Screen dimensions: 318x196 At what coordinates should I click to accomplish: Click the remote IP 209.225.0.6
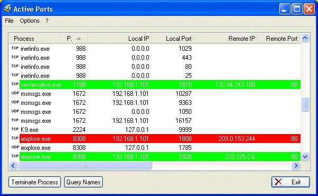coord(240,157)
